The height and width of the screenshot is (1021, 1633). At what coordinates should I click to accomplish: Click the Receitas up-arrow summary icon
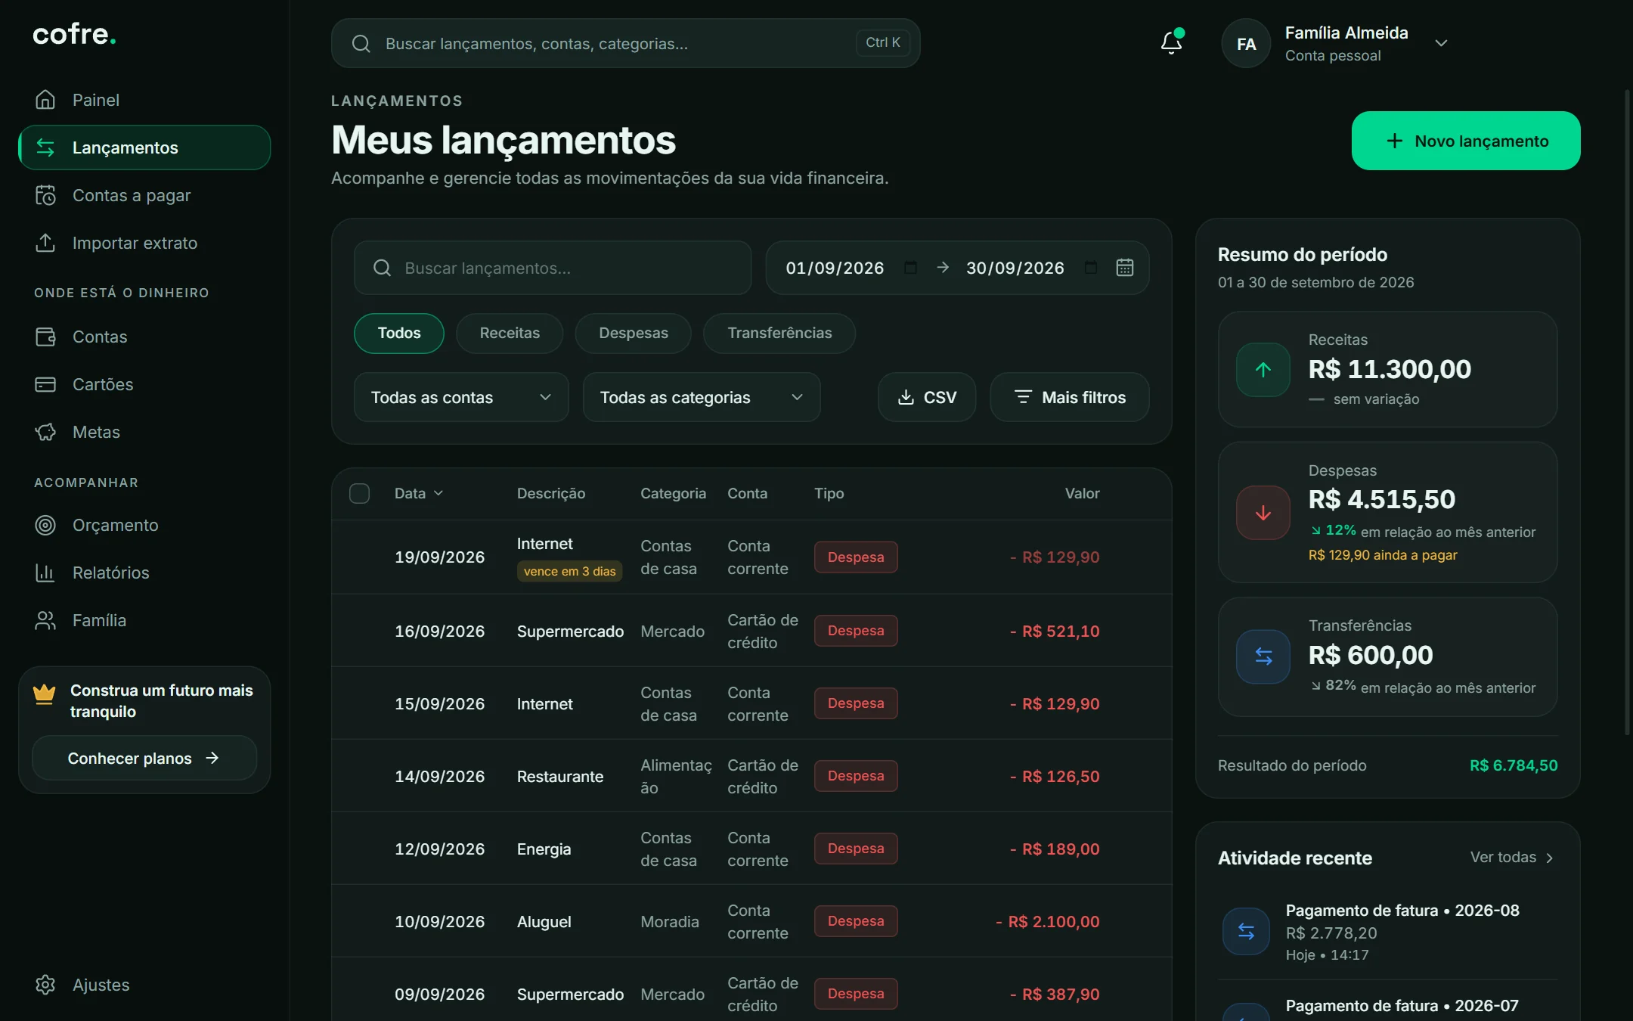pyautogui.click(x=1263, y=370)
